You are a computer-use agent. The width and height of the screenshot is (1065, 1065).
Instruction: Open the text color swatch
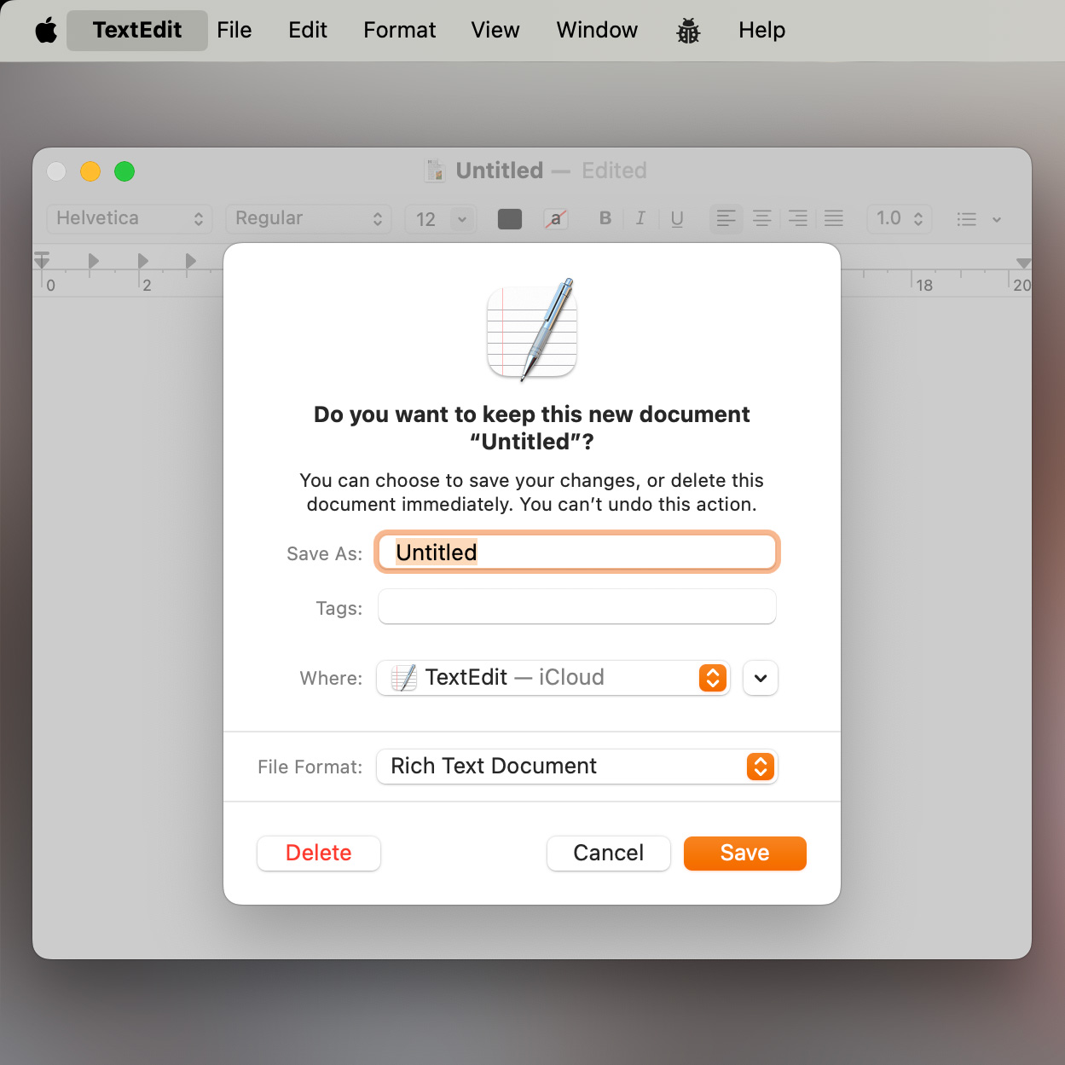pyautogui.click(x=509, y=218)
